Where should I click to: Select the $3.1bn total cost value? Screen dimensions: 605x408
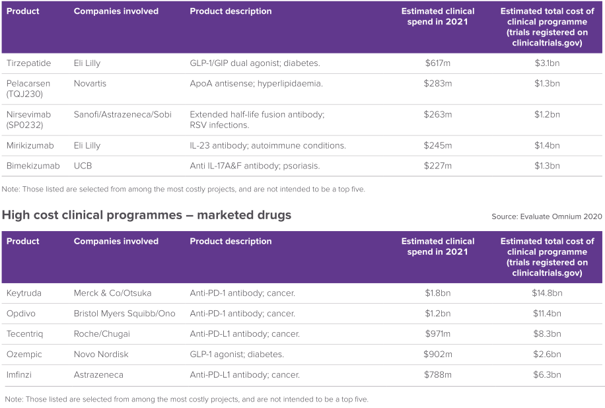coord(547,63)
